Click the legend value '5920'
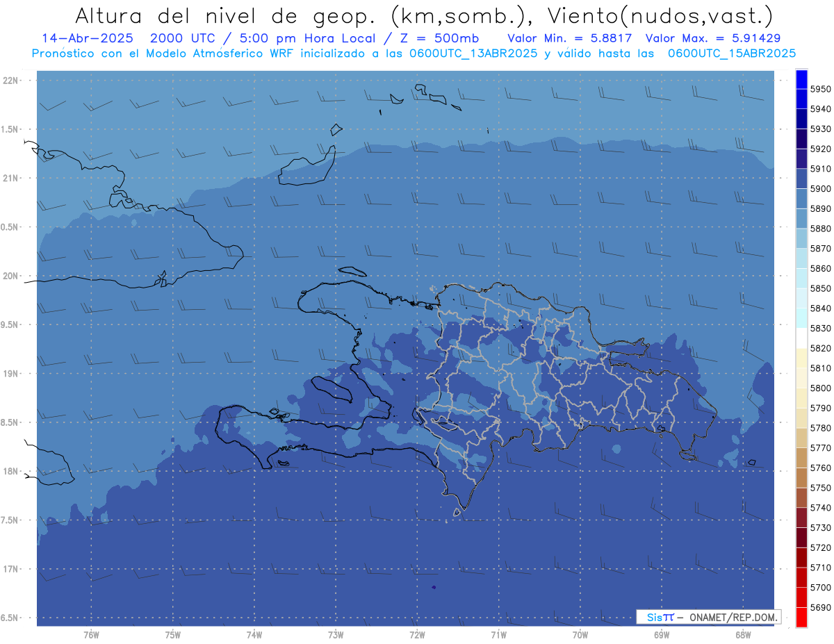Viewport: 834px width, 644px height. (x=820, y=149)
